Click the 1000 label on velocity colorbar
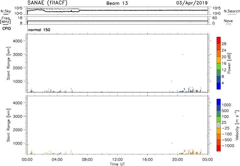Screen dimensions: 240x166 click(x=226, y=105)
